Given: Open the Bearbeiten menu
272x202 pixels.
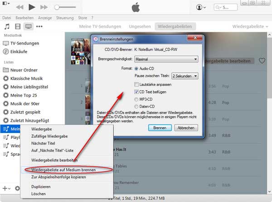Looking at the screenshot, I should pos(24,18).
